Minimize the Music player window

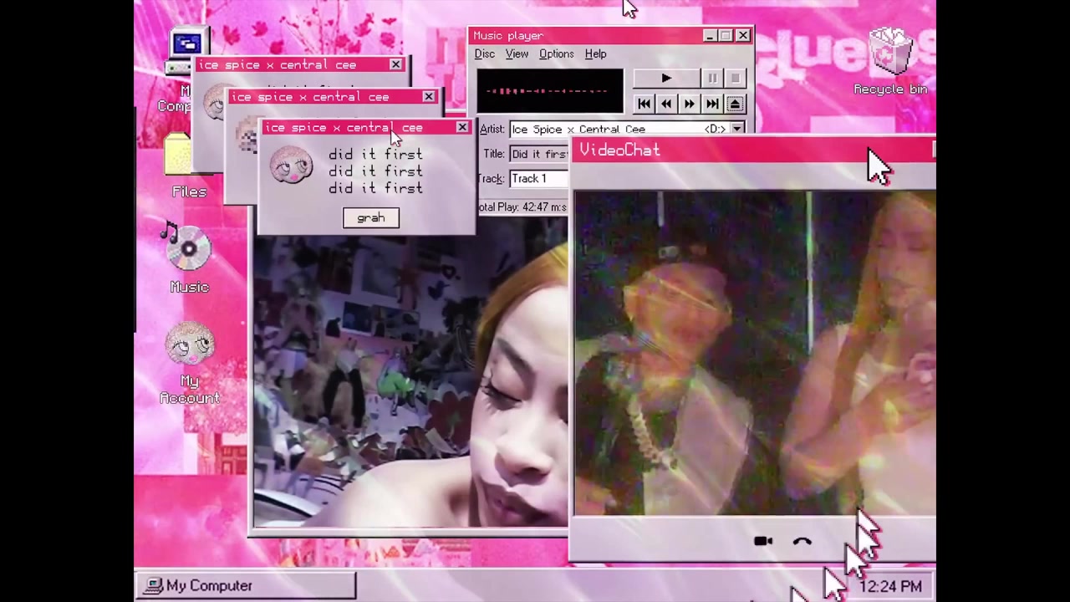[709, 36]
